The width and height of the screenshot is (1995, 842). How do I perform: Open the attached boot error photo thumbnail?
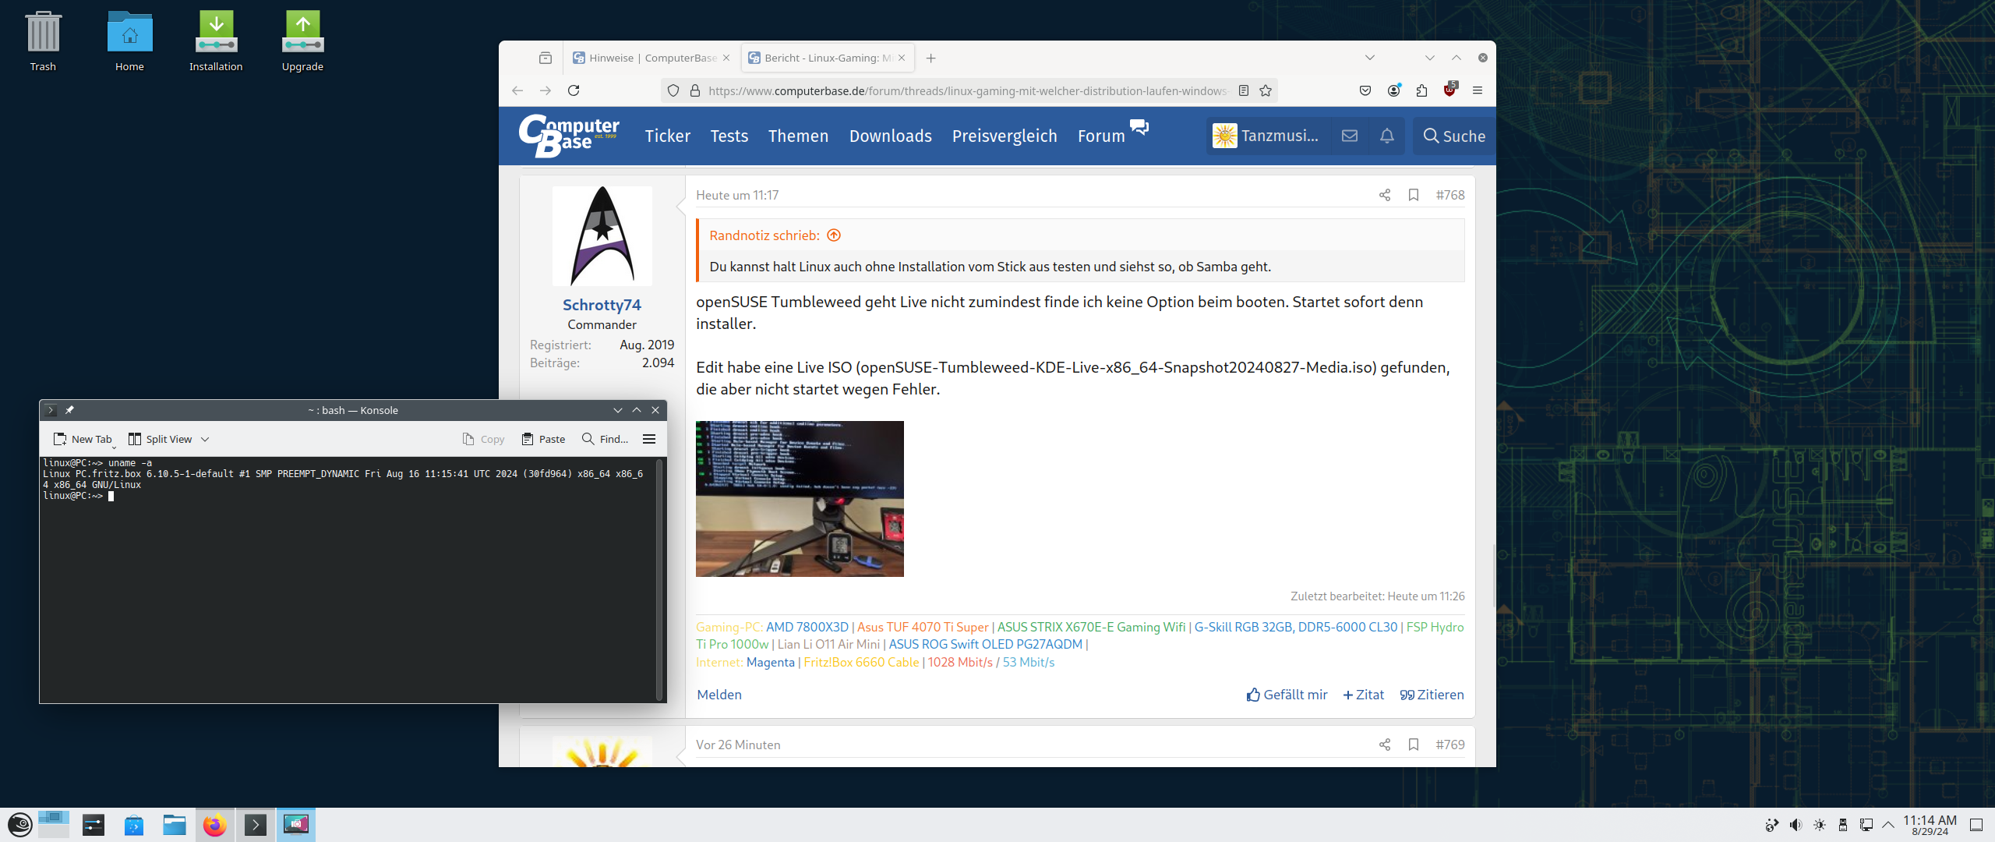pos(800,499)
